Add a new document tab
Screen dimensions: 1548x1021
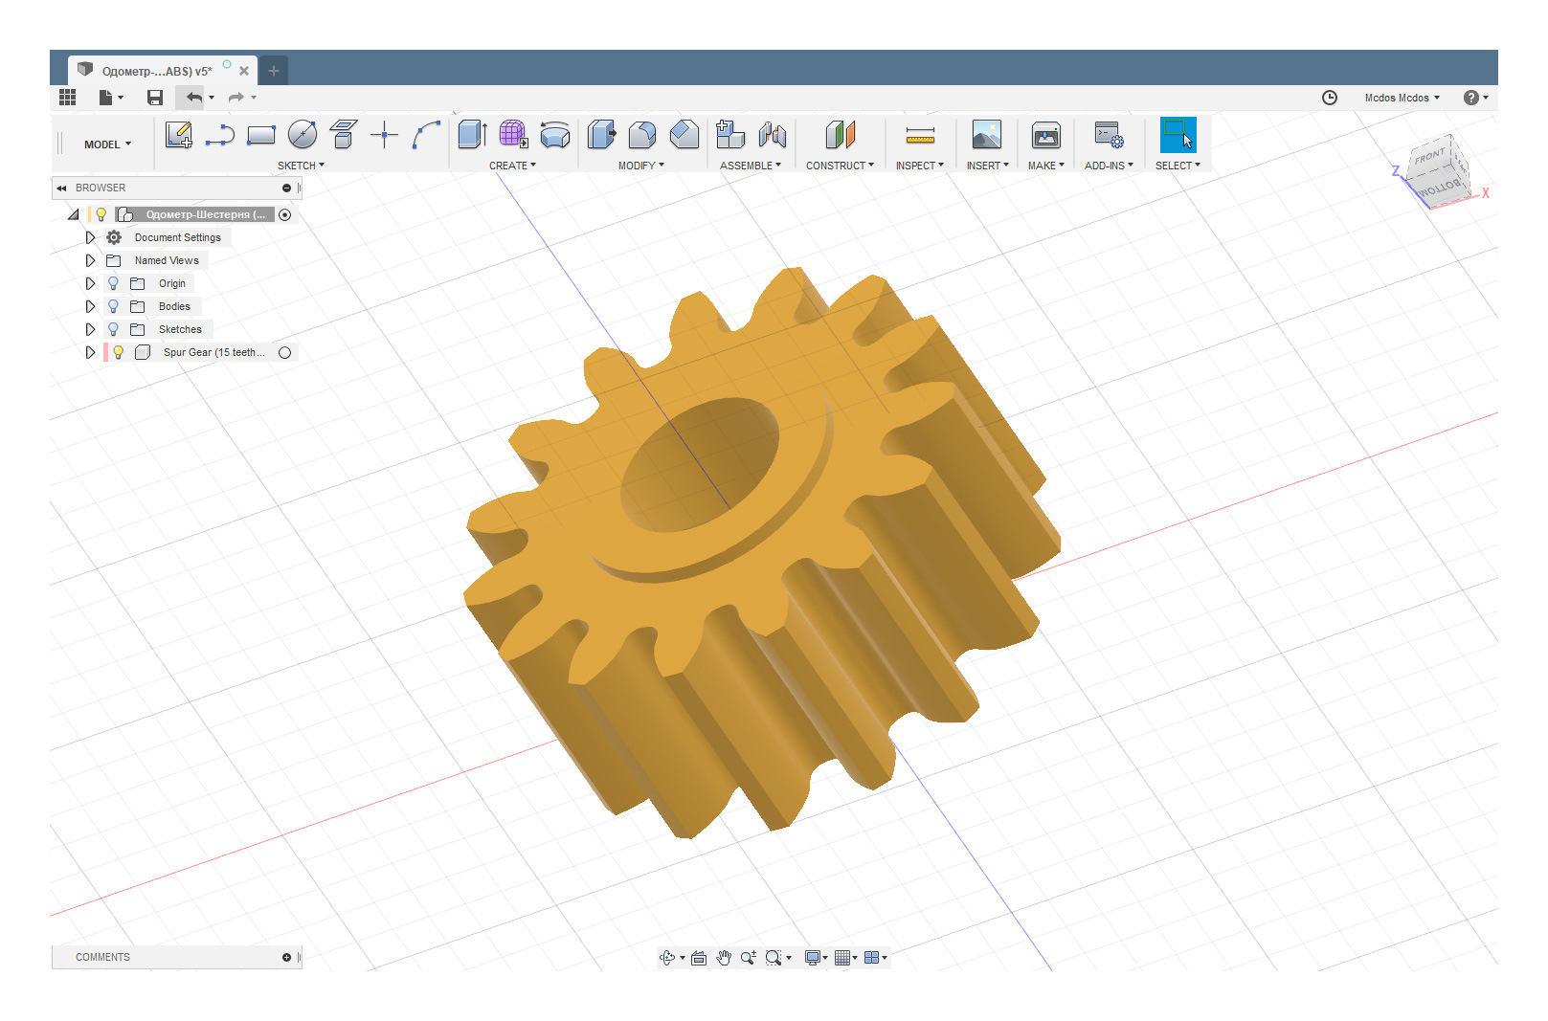pyautogui.click(x=273, y=71)
